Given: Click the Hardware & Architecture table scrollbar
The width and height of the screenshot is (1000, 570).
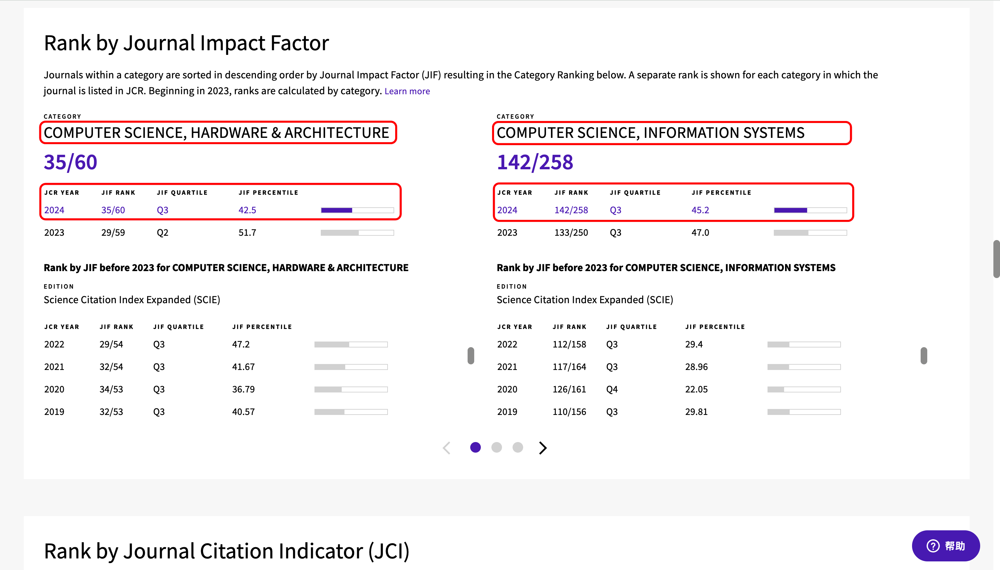Looking at the screenshot, I should click(x=471, y=355).
